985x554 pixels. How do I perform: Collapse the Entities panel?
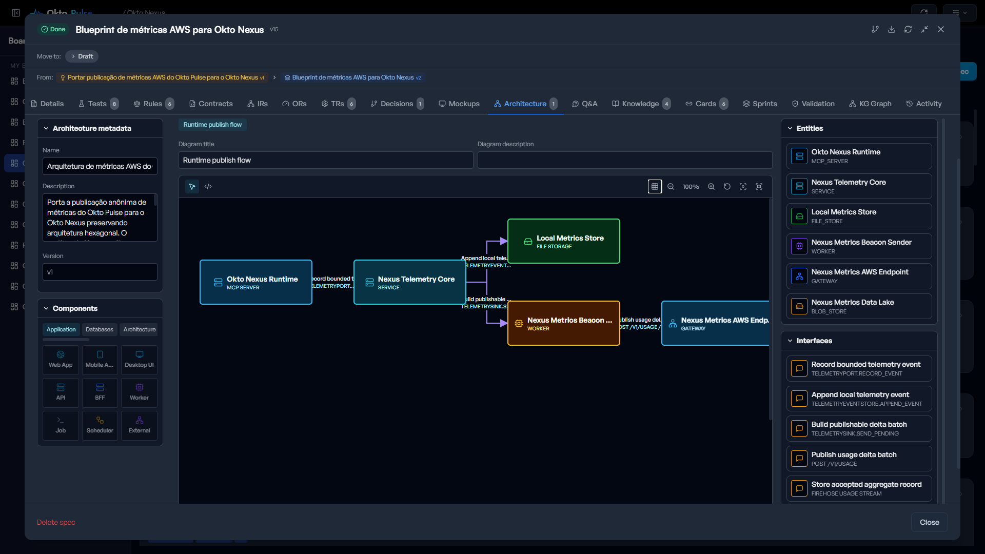tap(859, 128)
